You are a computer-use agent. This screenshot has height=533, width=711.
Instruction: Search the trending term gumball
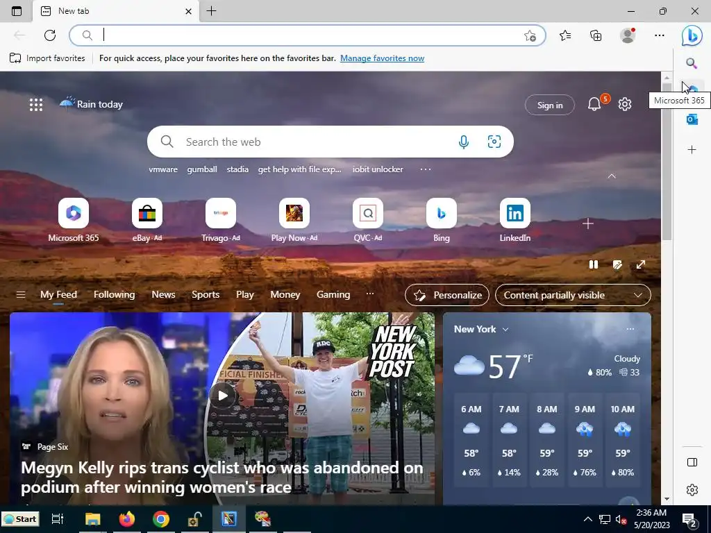[x=202, y=169]
